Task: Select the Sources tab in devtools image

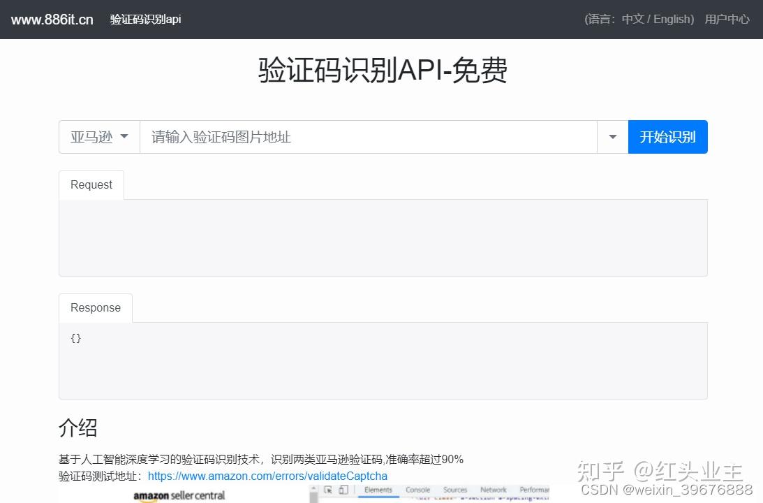Action: [x=455, y=490]
